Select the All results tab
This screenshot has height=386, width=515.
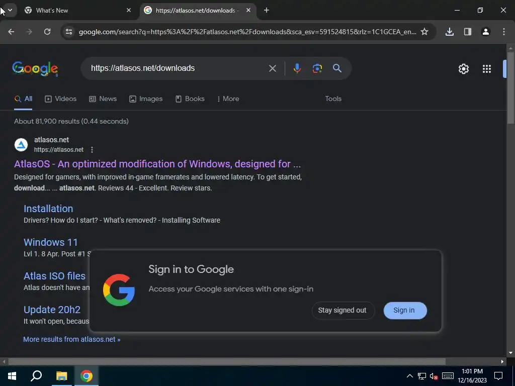click(x=23, y=99)
